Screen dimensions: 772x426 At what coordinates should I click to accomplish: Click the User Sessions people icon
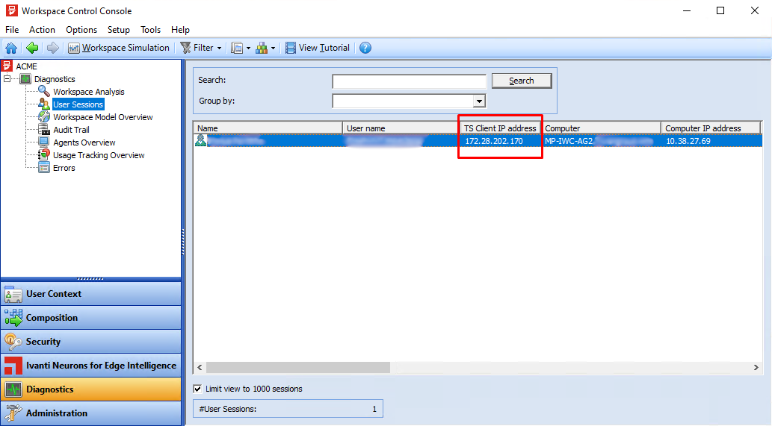[44, 104]
